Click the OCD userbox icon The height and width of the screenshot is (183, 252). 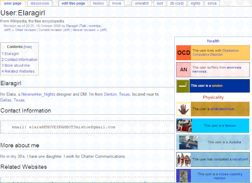184,53
